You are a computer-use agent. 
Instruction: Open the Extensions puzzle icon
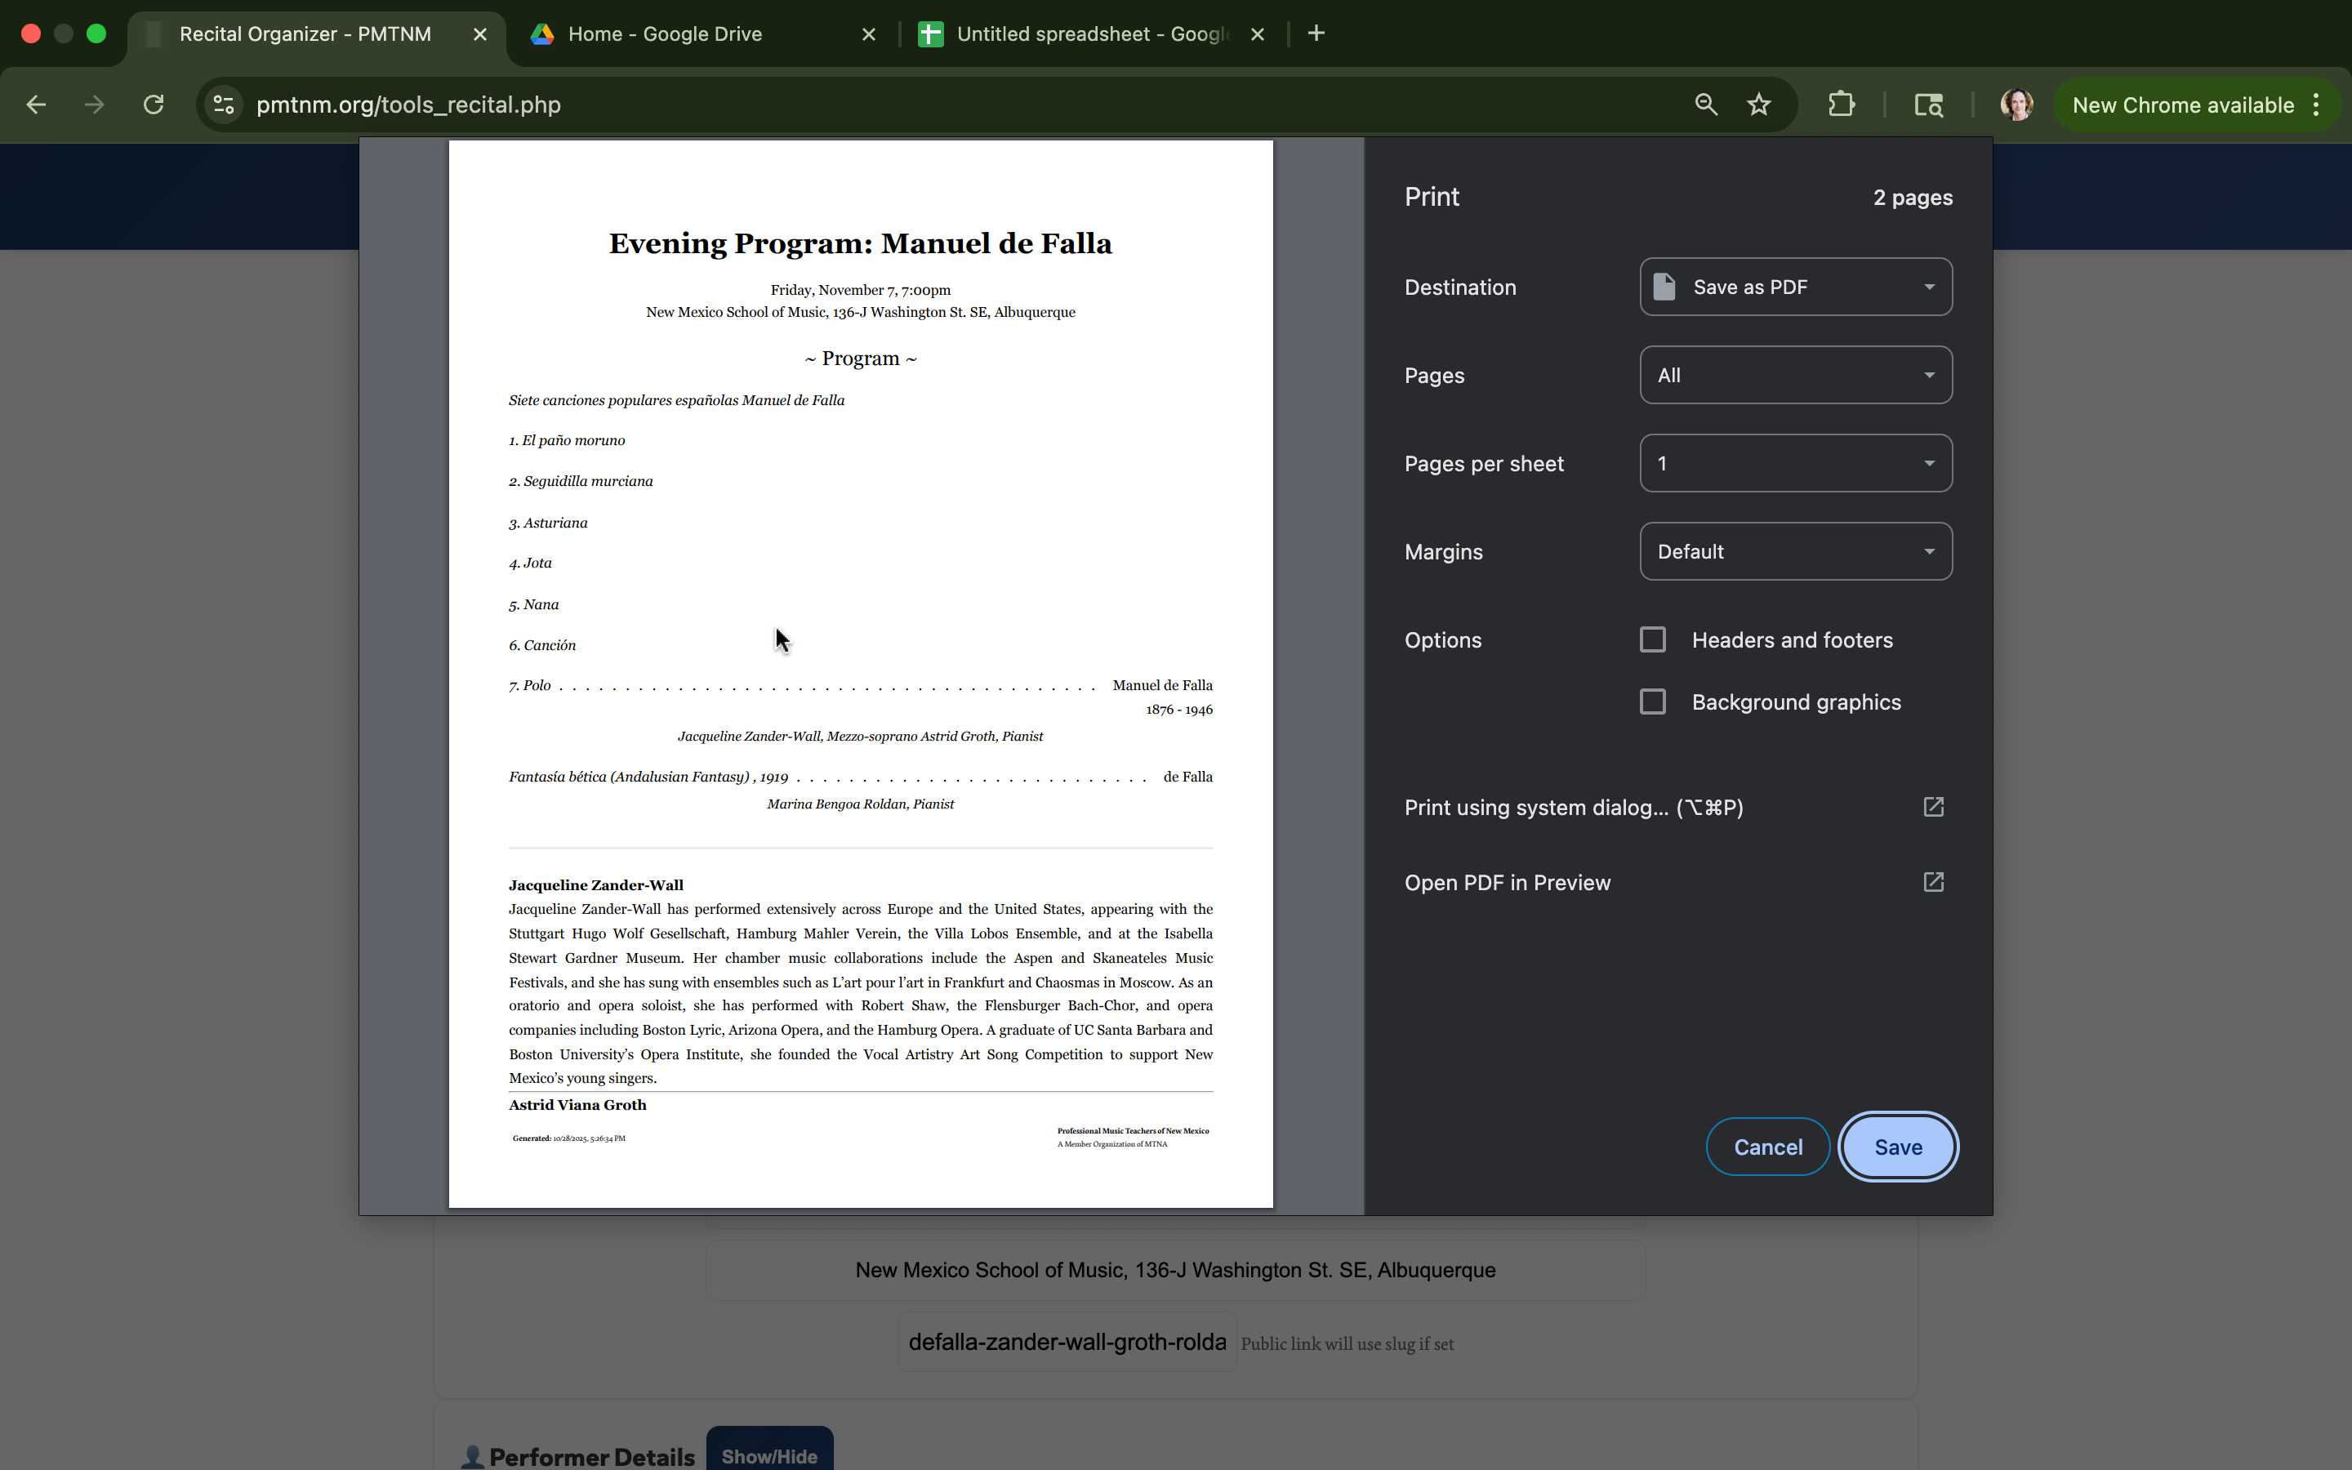pyautogui.click(x=1841, y=105)
